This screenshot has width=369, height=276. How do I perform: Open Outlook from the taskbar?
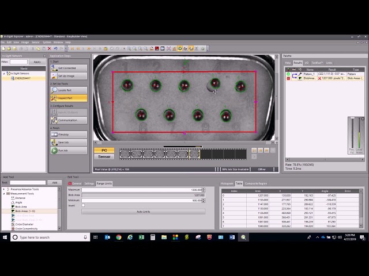click(107, 237)
